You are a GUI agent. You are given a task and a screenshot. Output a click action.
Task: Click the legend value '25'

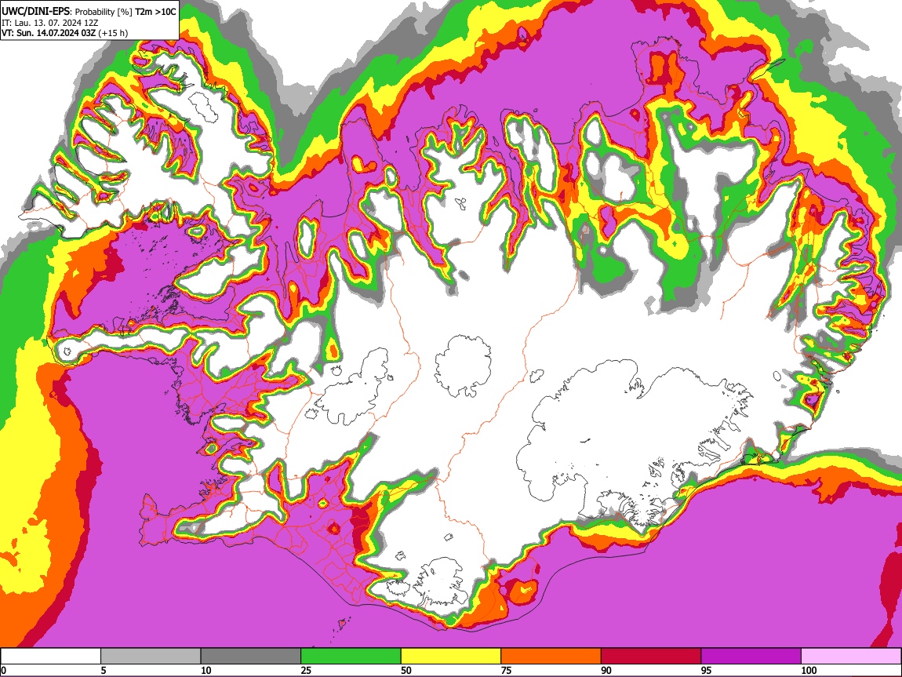pos(306,670)
